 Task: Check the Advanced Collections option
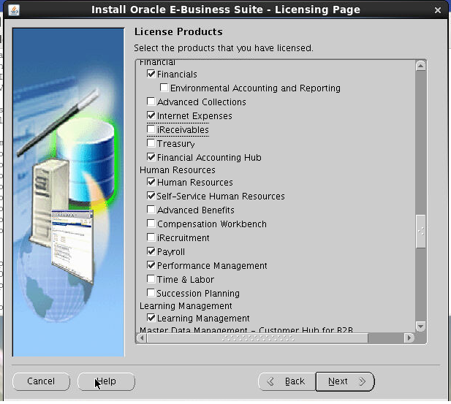point(151,102)
